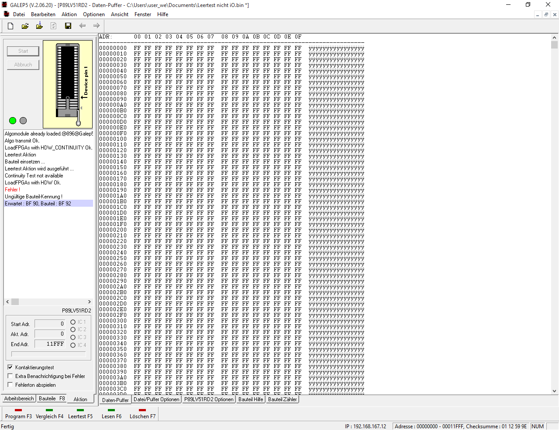Click the Program F3 button
This screenshot has height=430, width=559.
click(18, 414)
